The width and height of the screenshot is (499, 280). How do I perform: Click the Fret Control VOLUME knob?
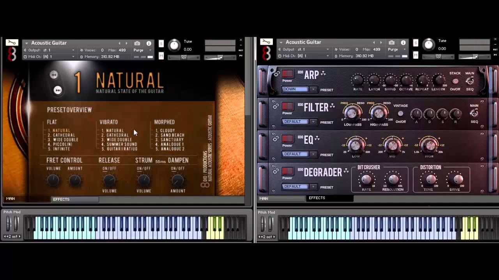53,180
